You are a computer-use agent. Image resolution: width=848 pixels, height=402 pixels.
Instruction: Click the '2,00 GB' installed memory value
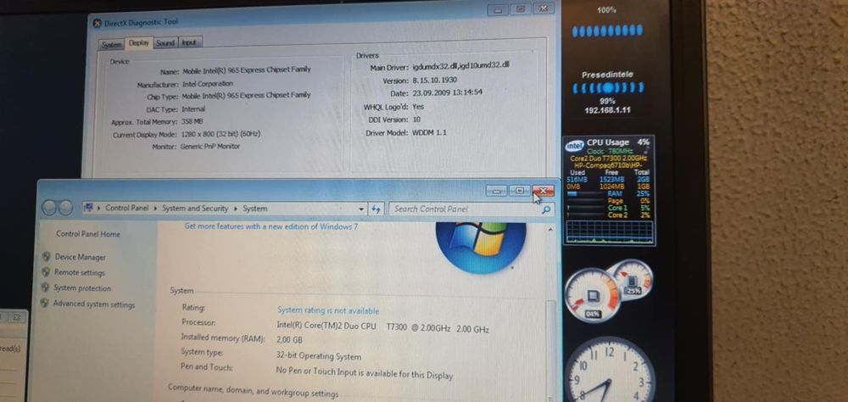coord(289,340)
